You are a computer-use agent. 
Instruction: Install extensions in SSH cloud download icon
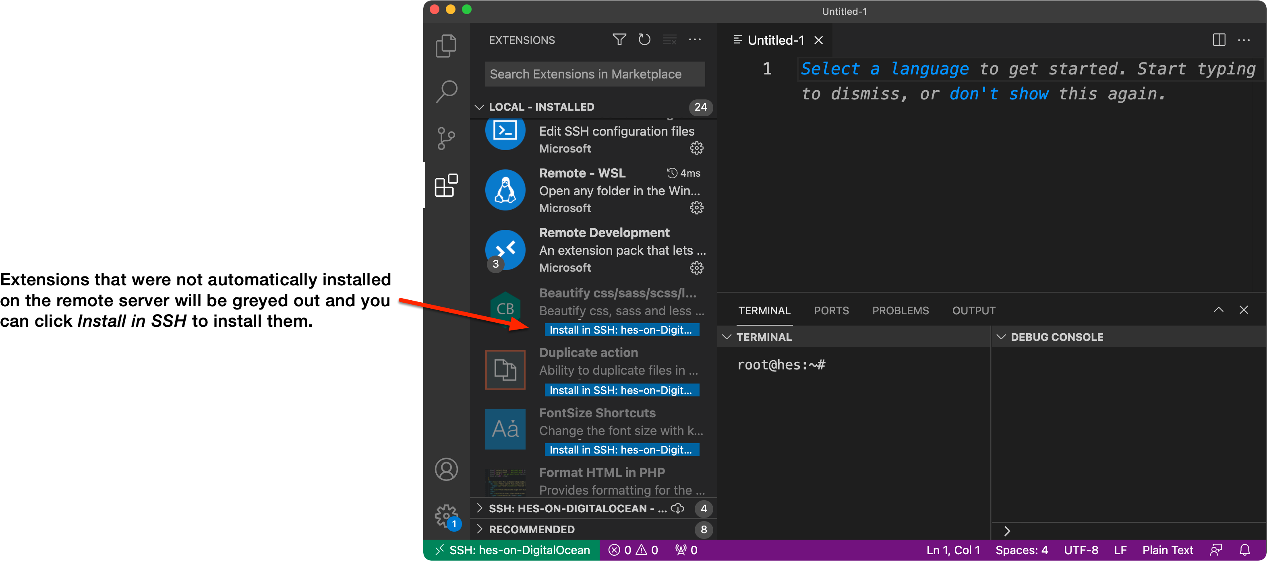(677, 508)
